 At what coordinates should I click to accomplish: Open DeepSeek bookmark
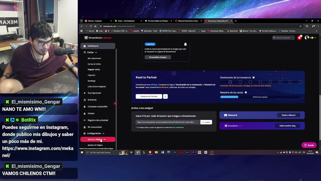(x=287, y=31)
